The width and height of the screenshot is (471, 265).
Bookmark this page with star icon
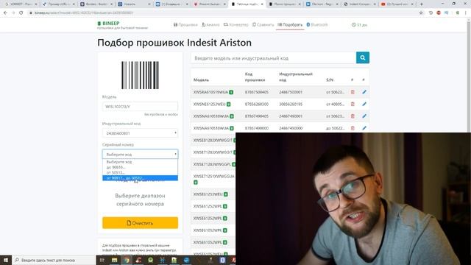coord(421,13)
